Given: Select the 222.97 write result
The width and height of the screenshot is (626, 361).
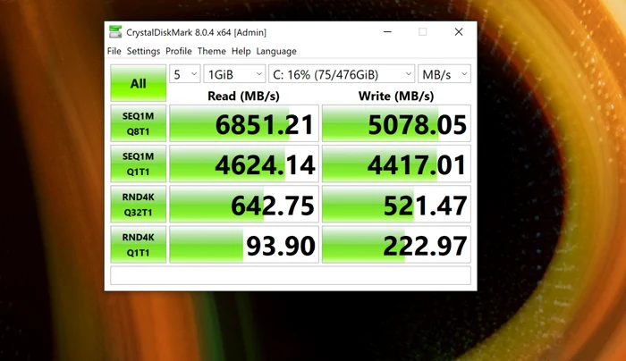Looking at the screenshot, I should (x=396, y=245).
